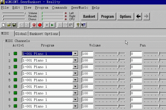
Task: Click the Options button
Action: click(x=126, y=16)
